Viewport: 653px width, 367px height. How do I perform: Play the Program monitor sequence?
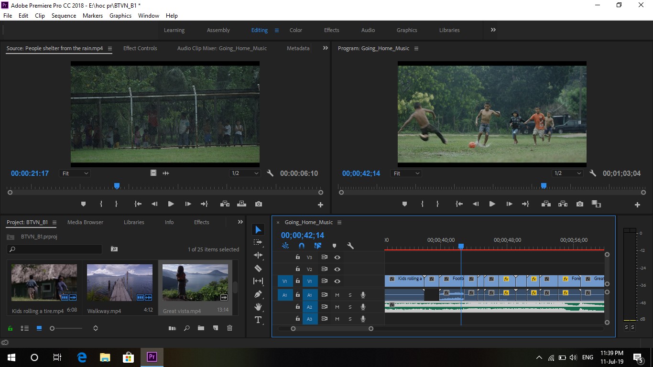coord(492,204)
